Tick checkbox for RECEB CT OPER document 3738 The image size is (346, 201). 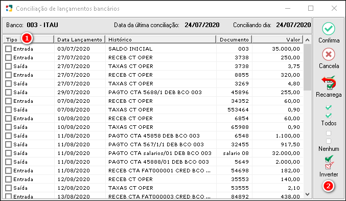tap(8, 57)
